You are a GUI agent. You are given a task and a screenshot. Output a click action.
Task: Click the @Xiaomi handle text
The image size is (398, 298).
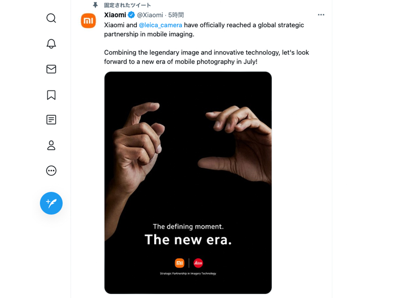point(150,15)
